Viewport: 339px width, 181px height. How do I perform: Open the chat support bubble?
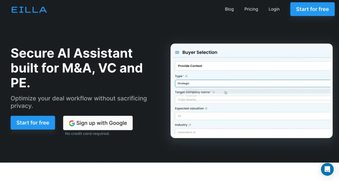click(x=327, y=169)
